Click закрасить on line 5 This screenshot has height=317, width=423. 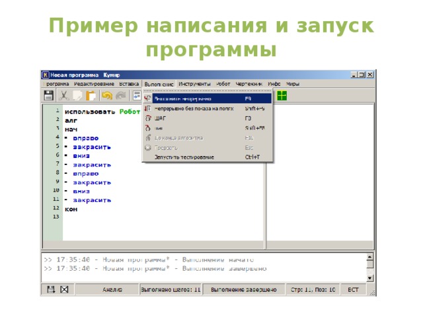coord(92,147)
